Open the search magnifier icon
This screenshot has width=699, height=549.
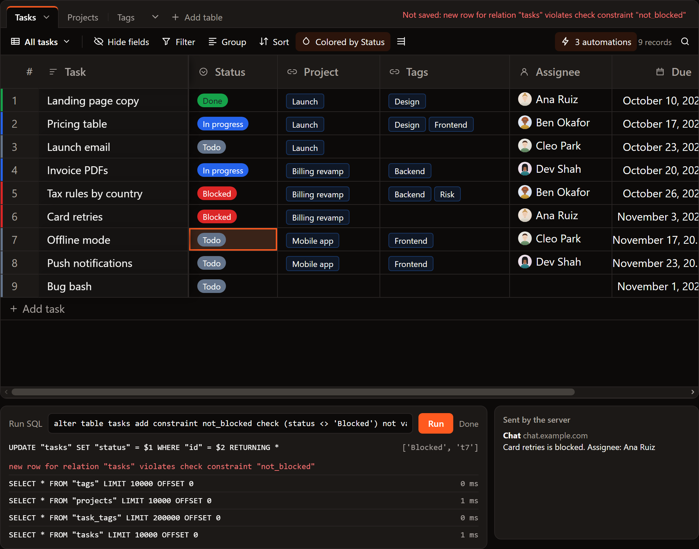point(685,42)
